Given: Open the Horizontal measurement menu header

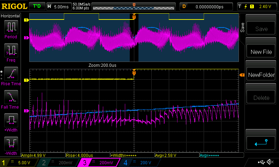Looking at the screenshot, I should [x=10, y=16].
